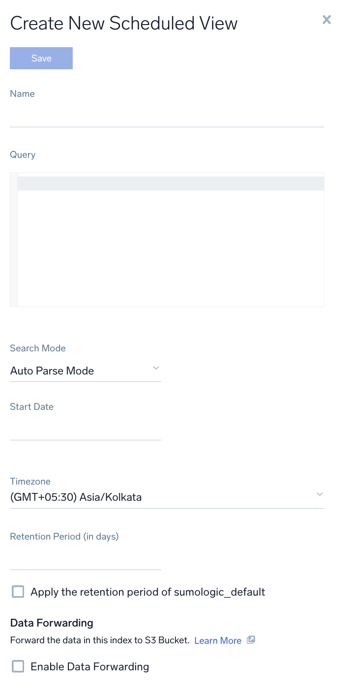
Task: Select the Auto Parse Mode option text
Action: pos(52,371)
